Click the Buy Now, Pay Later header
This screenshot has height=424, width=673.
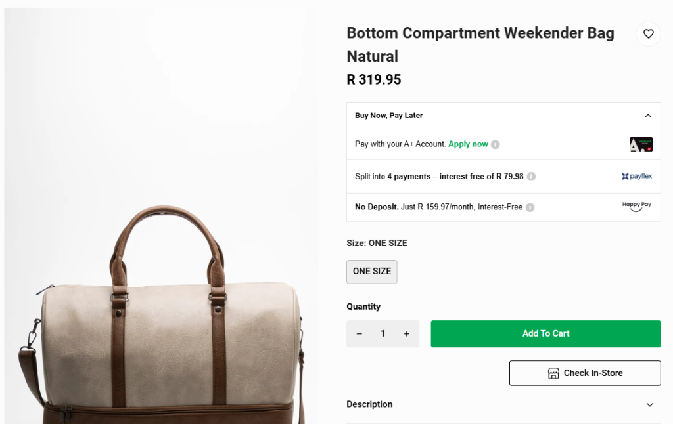[388, 115]
